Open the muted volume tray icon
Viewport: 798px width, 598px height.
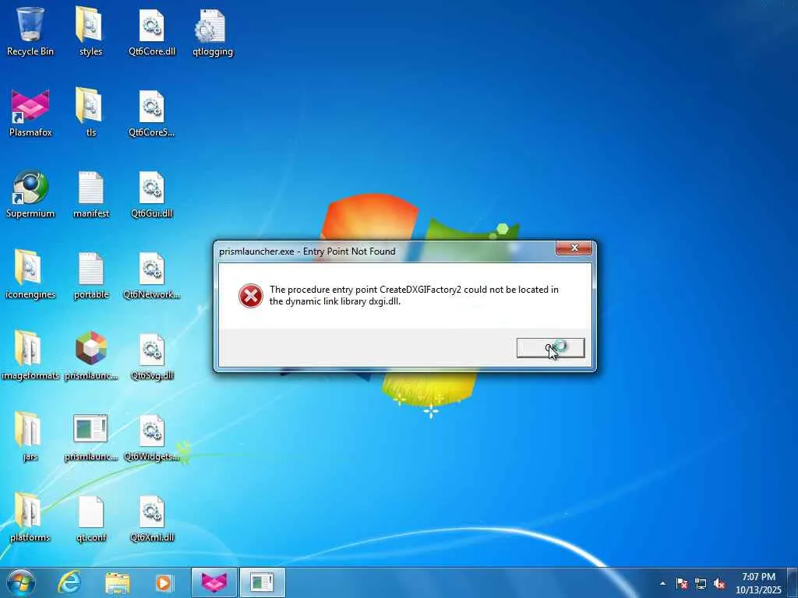pos(719,584)
